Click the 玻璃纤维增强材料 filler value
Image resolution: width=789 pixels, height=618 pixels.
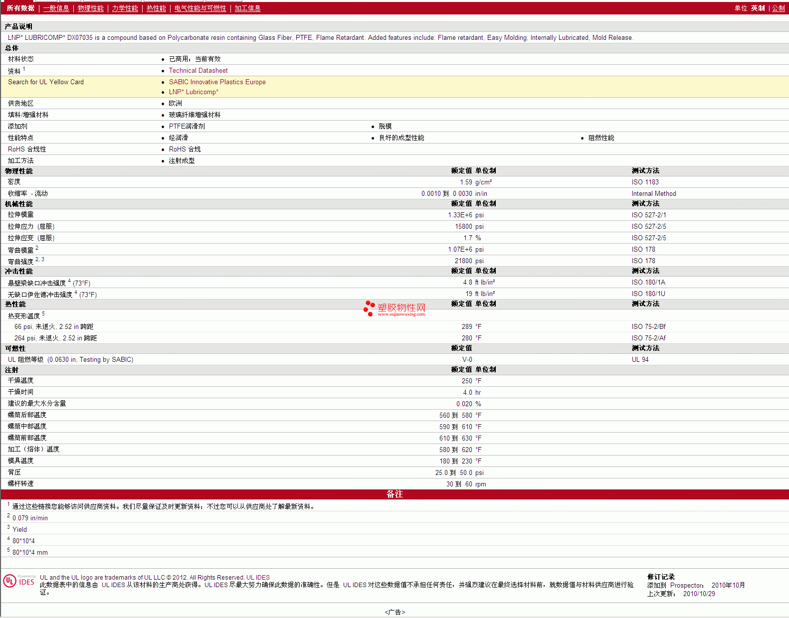(195, 115)
